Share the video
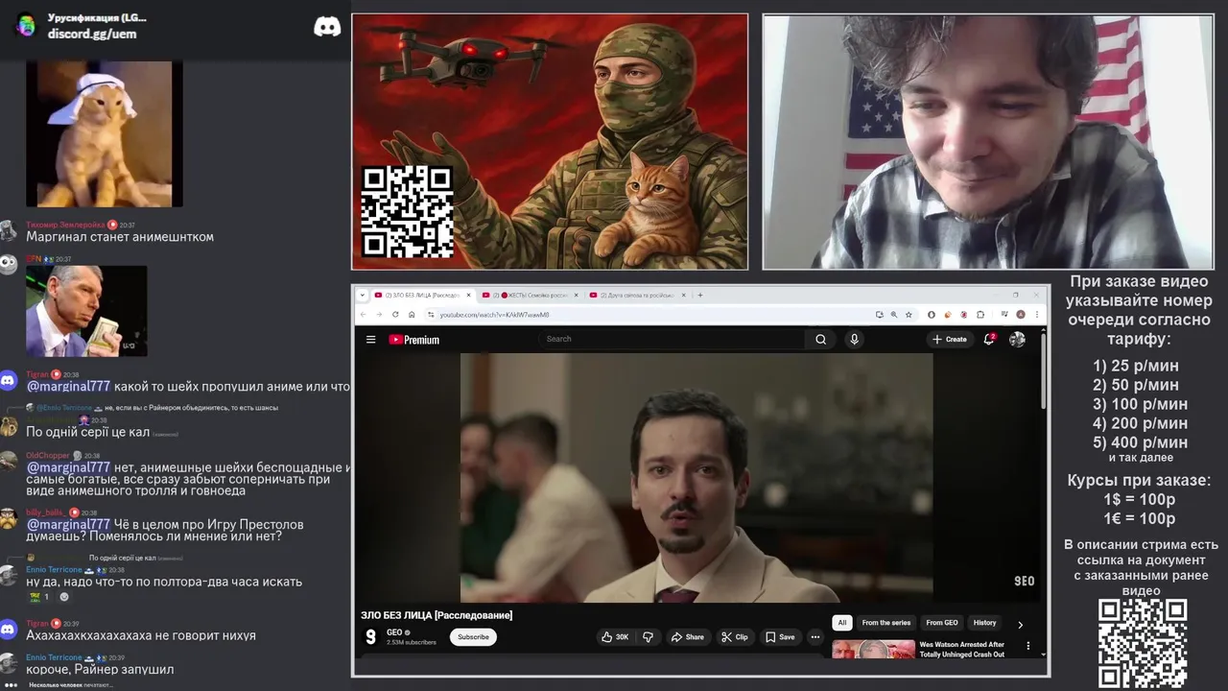 click(687, 636)
